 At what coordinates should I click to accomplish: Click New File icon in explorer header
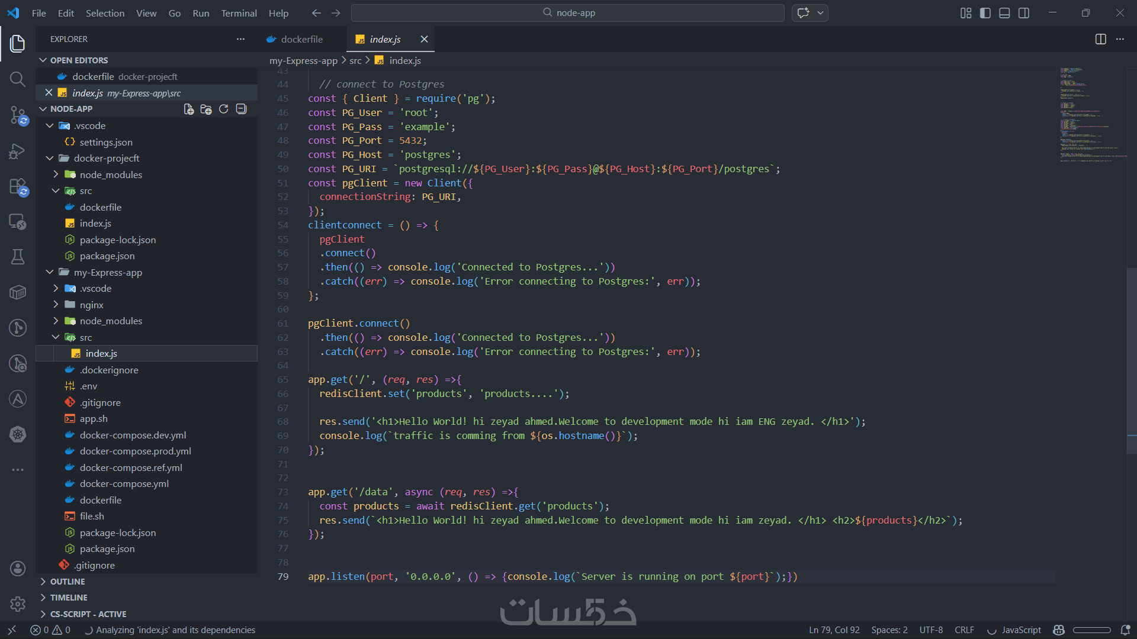pyautogui.click(x=188, y=109)
